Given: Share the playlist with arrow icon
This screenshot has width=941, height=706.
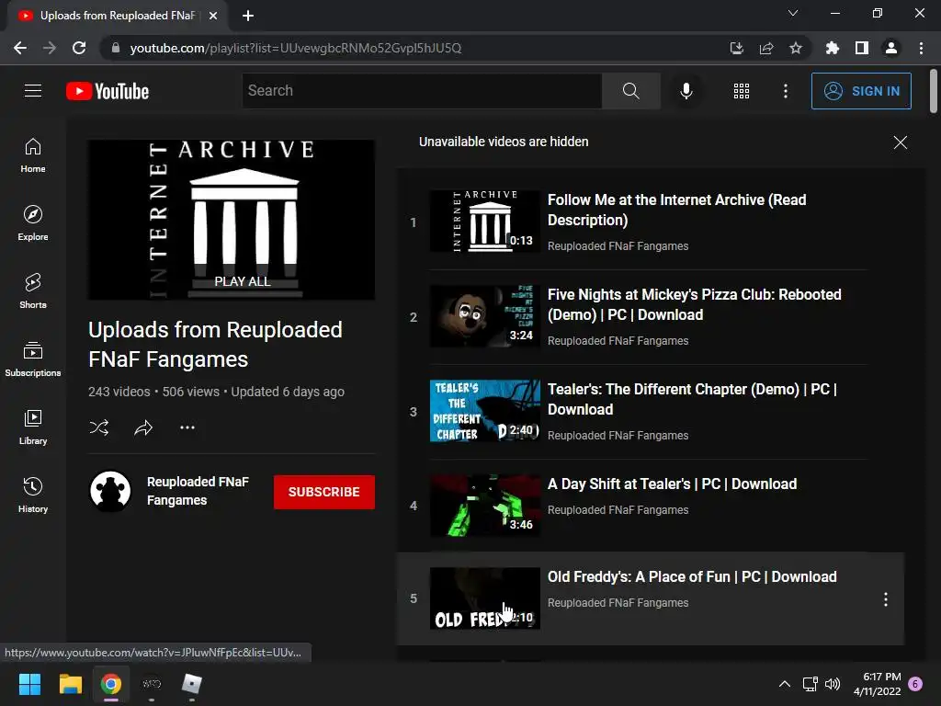Looking at the screenshot, I should [143, 427].
